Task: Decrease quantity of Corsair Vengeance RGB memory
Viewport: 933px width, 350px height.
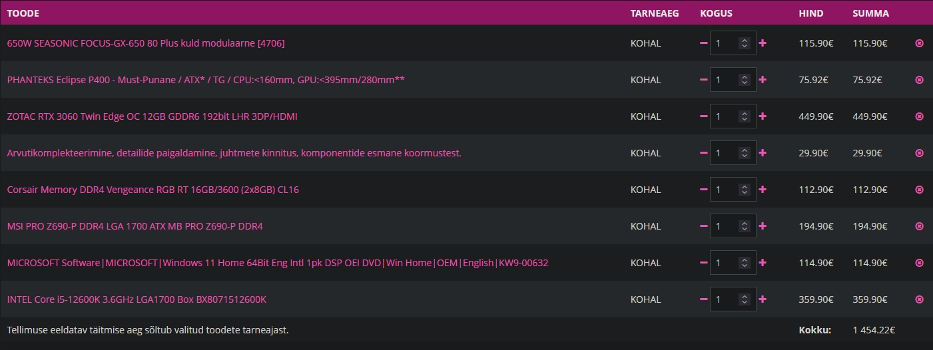Action: click(x=703, y=190)
